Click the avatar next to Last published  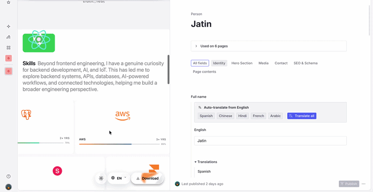(x=177, y=184)
